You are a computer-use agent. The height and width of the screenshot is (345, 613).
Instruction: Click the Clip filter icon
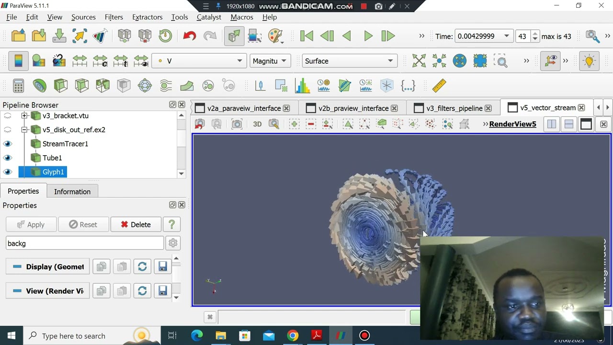coord(60,86)
